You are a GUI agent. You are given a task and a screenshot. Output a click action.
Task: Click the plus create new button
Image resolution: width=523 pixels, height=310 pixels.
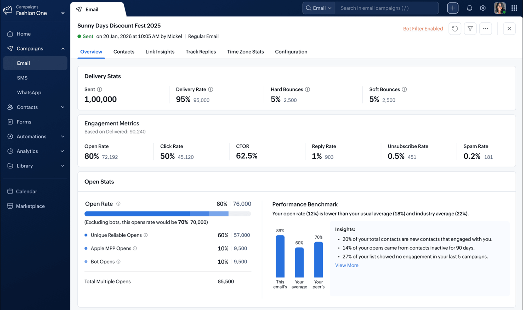pyautogui.click(x=453, y=8)
